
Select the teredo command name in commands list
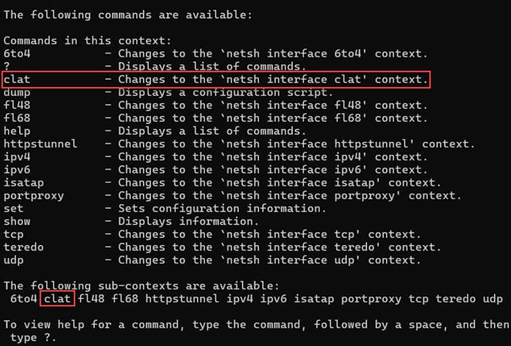pos(24,247)
